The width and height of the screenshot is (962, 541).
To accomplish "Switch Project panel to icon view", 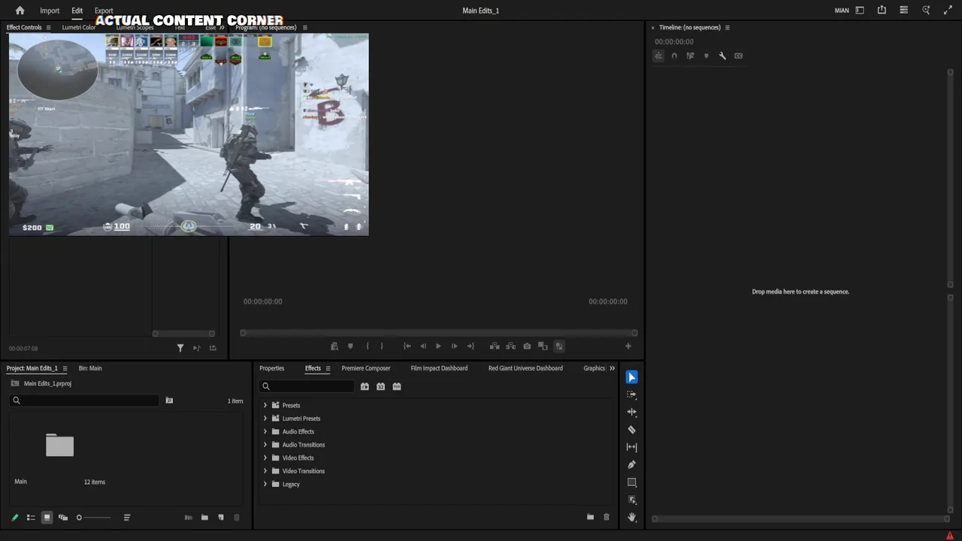I will 47,518.
